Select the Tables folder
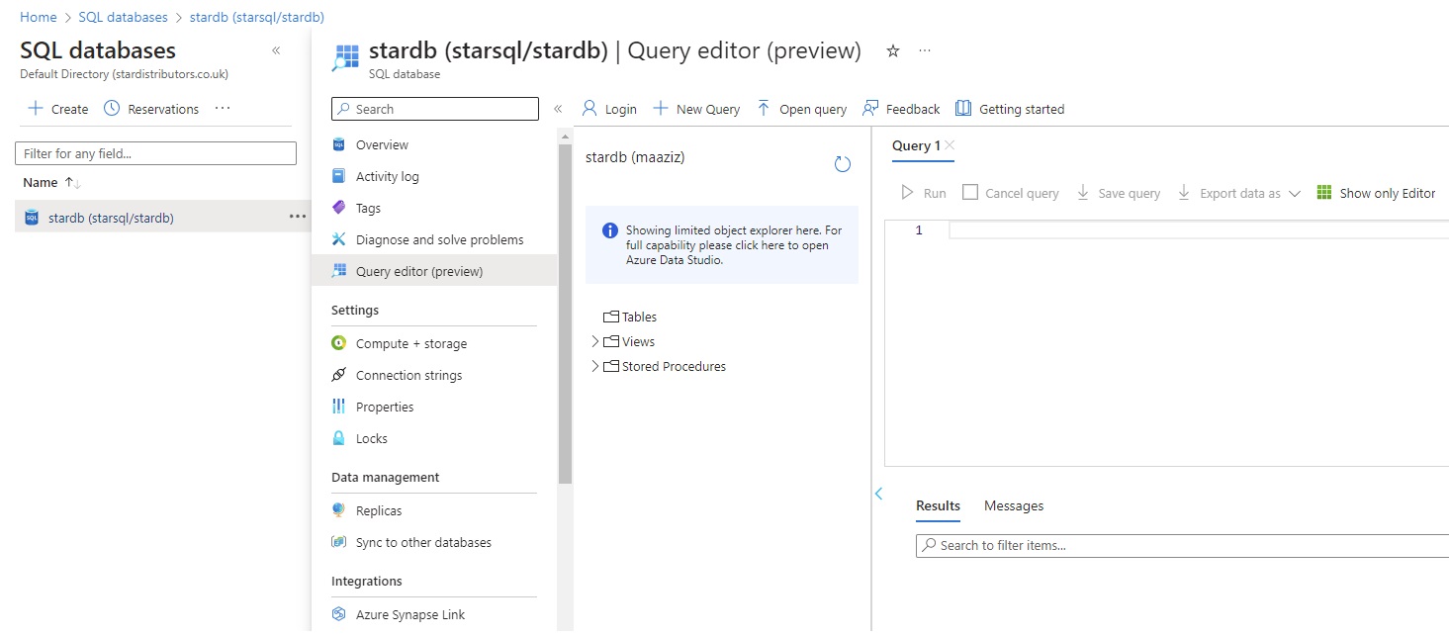This screenshot has height=637, width=1449. coord(630,317)
